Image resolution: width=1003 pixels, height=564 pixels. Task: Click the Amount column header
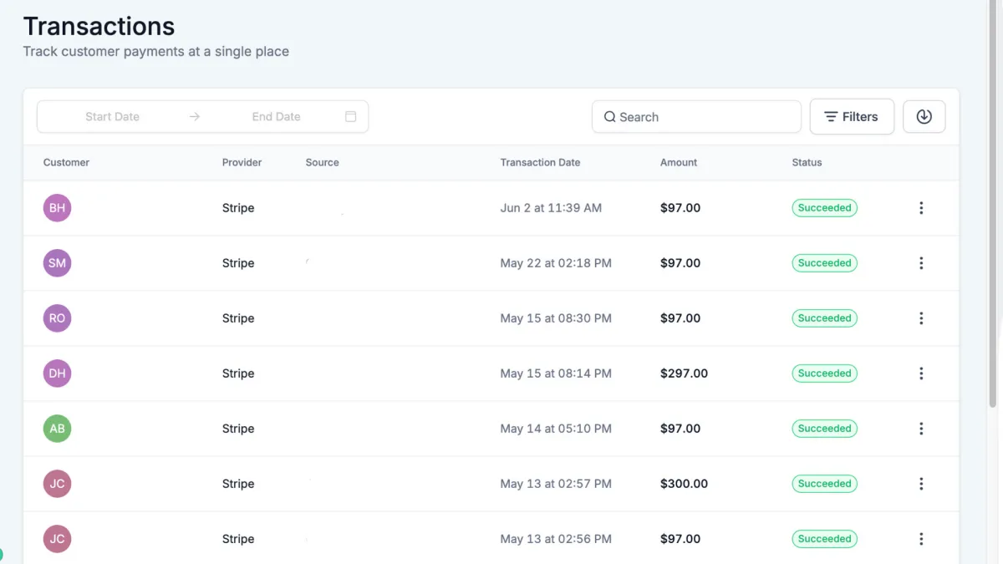click(x=679, y=162)
